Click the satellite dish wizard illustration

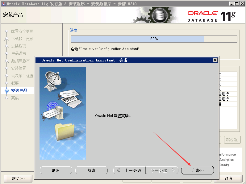point(53,82)
